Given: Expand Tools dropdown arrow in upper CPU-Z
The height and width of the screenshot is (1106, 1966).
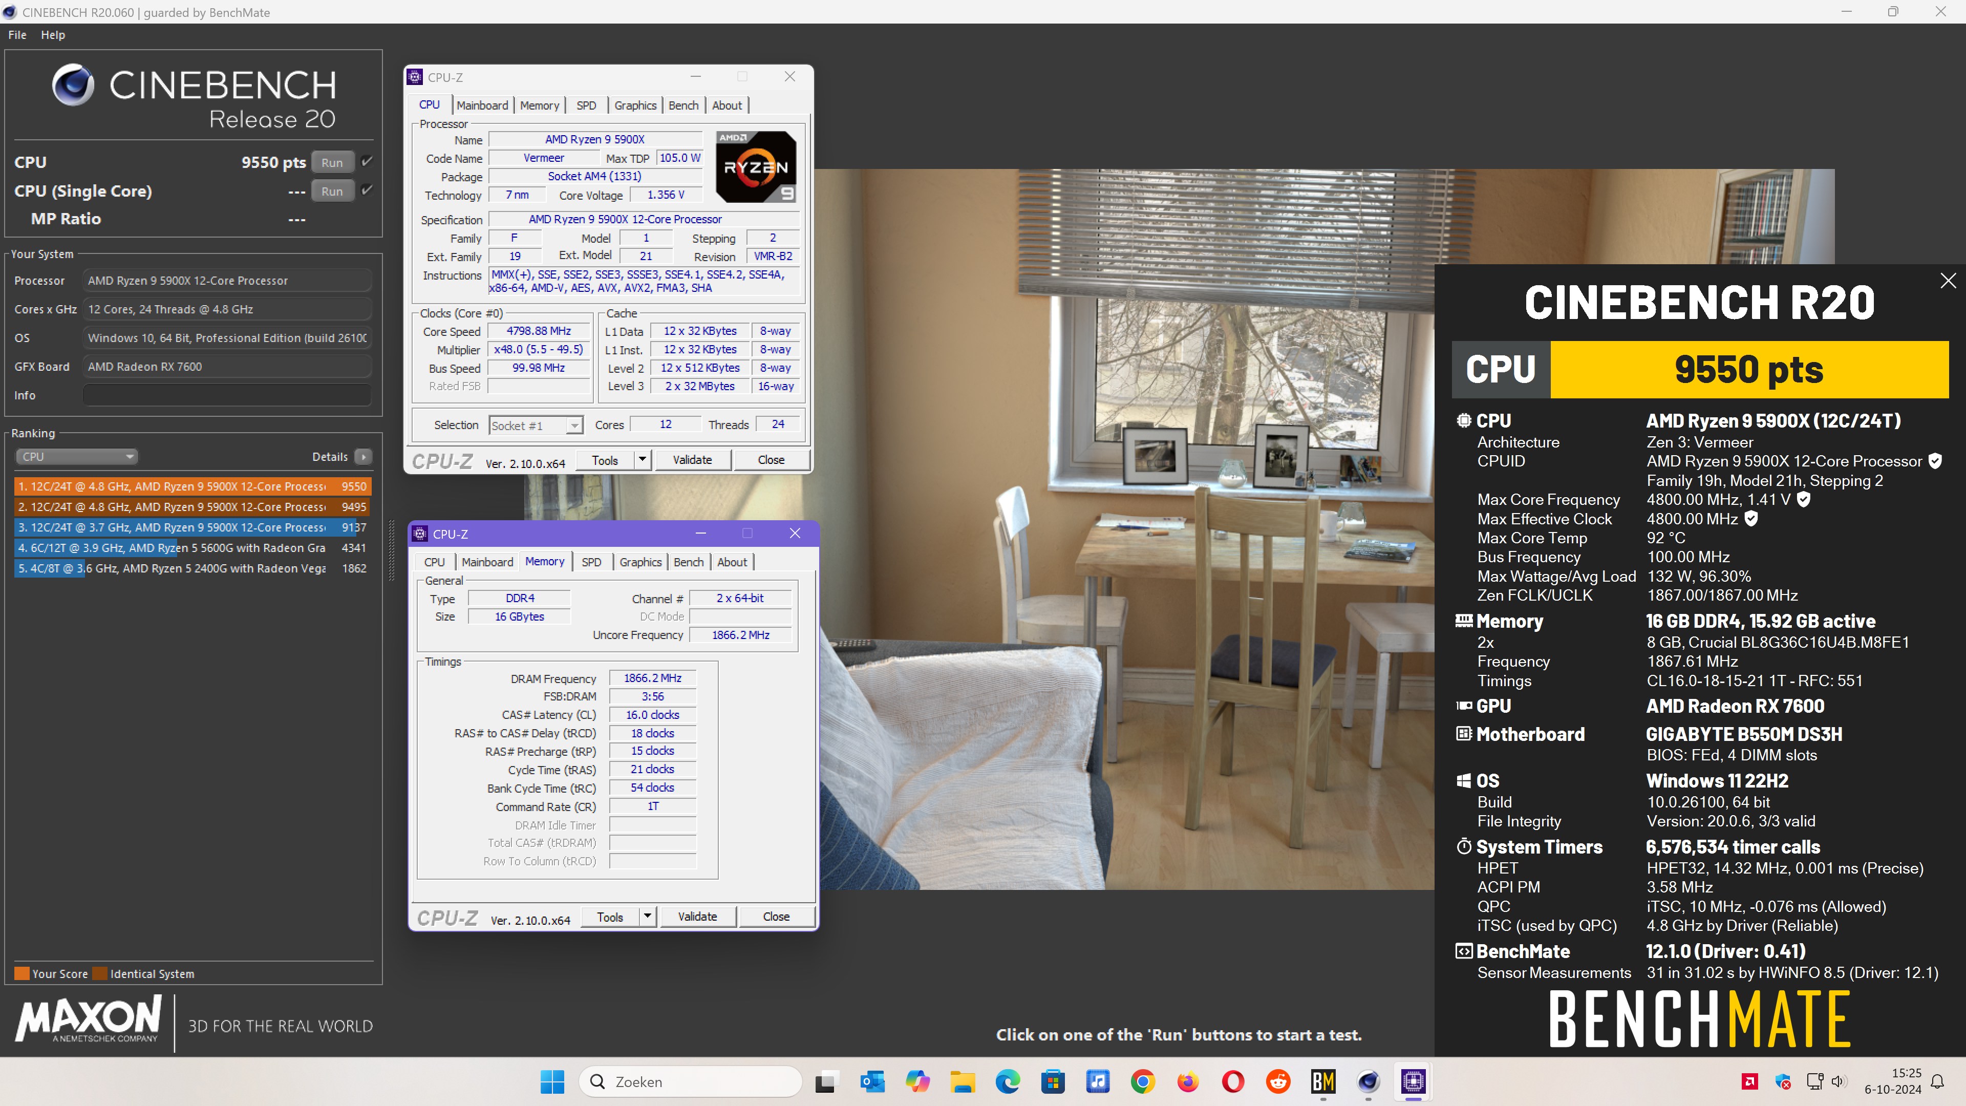Looking at the screenshot, I should [643, 459].
